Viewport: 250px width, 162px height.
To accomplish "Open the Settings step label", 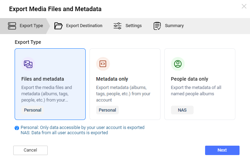I will (x=133, y=26).
